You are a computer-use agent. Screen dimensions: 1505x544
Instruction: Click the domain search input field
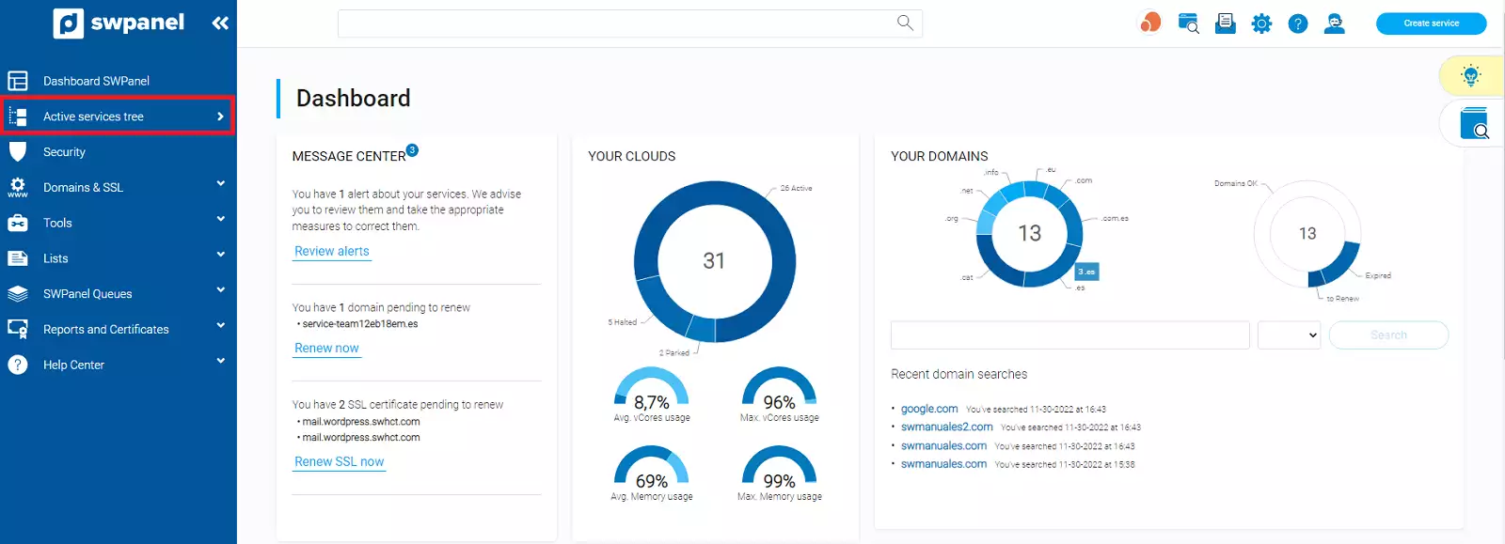(x=1069, y=335)
